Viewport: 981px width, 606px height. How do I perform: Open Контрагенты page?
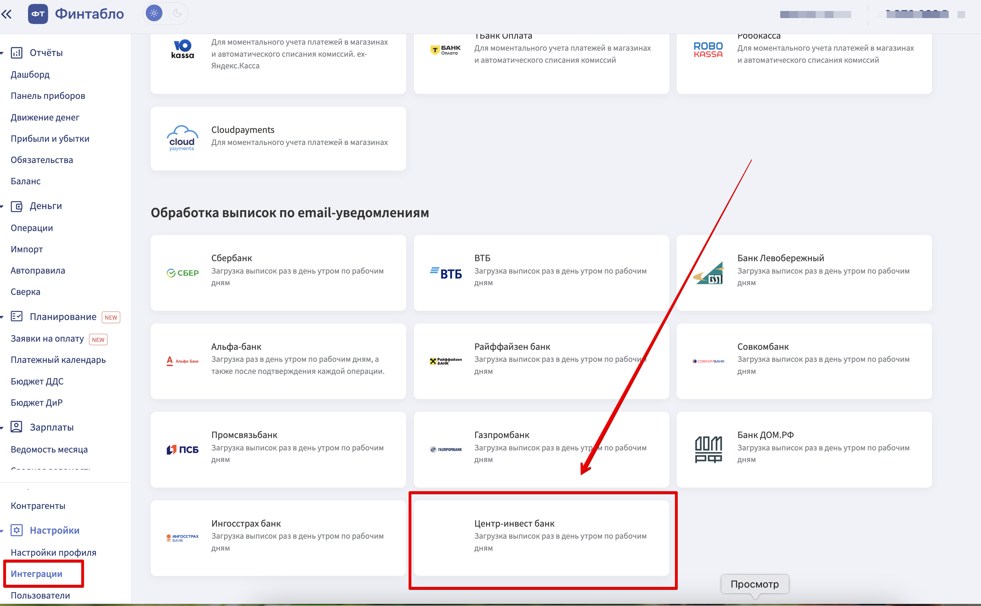pos(38,506)
